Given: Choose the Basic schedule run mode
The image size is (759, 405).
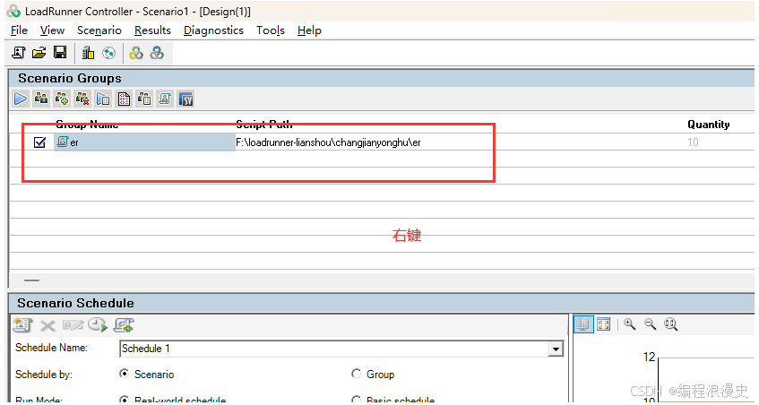Looking at the screenshot, I should click(x=357, y=401).
